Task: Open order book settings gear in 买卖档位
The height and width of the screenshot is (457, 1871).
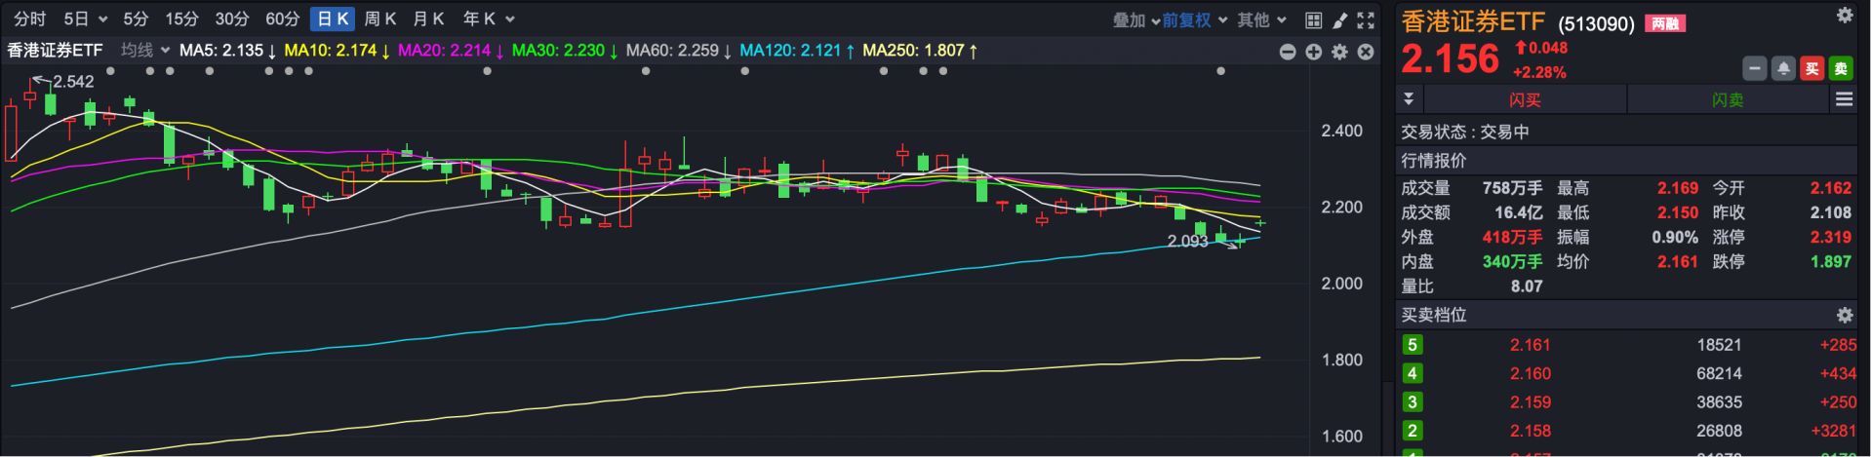Action: click(1844, 315)
